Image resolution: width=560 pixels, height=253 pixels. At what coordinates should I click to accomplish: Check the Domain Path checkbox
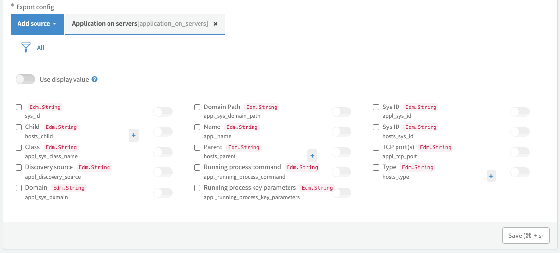[x=198, y=107]
